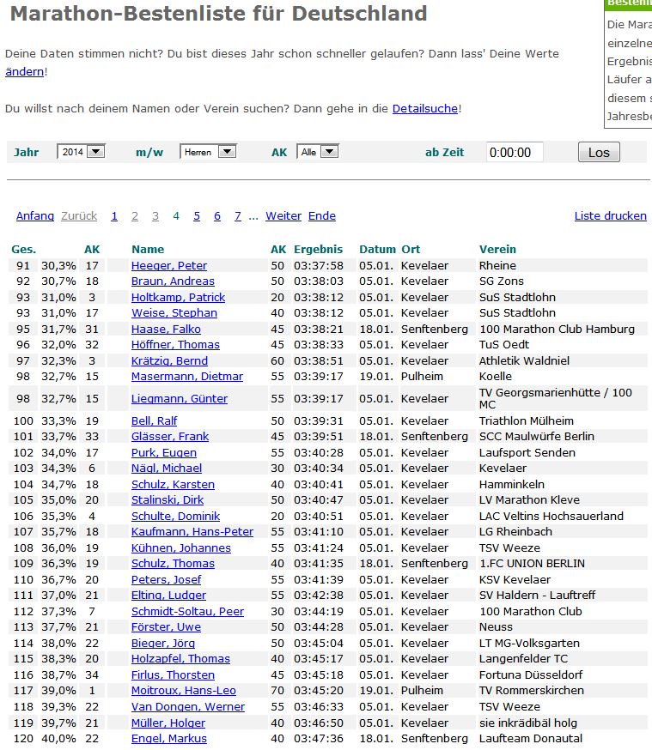Click the Weiter pagination link
The width and height of the screenshot is (652, 750).
coord(283,215)
